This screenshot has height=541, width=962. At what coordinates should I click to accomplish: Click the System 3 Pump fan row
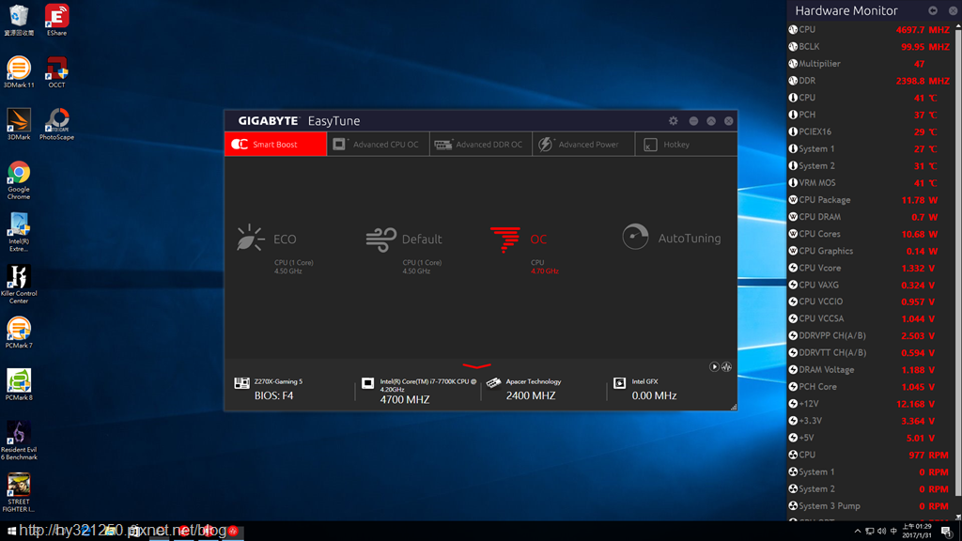pyautogui.click(x=870, y=506)
